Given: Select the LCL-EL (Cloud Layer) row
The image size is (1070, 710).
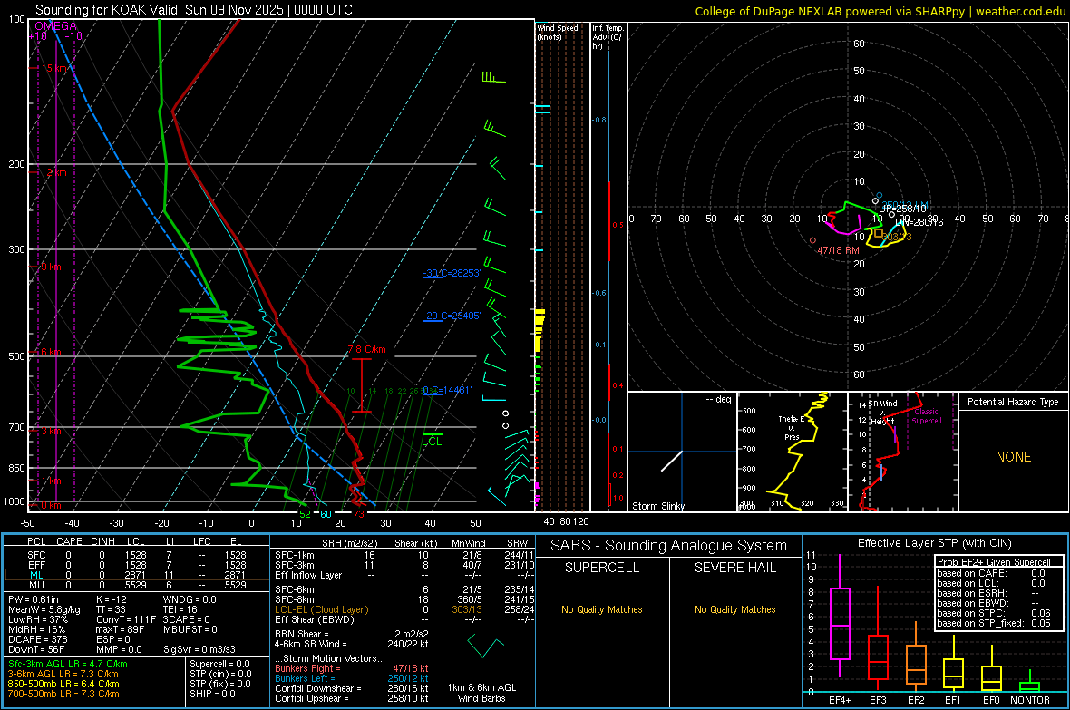Looking at the screenshot, I should pos(404,609).
